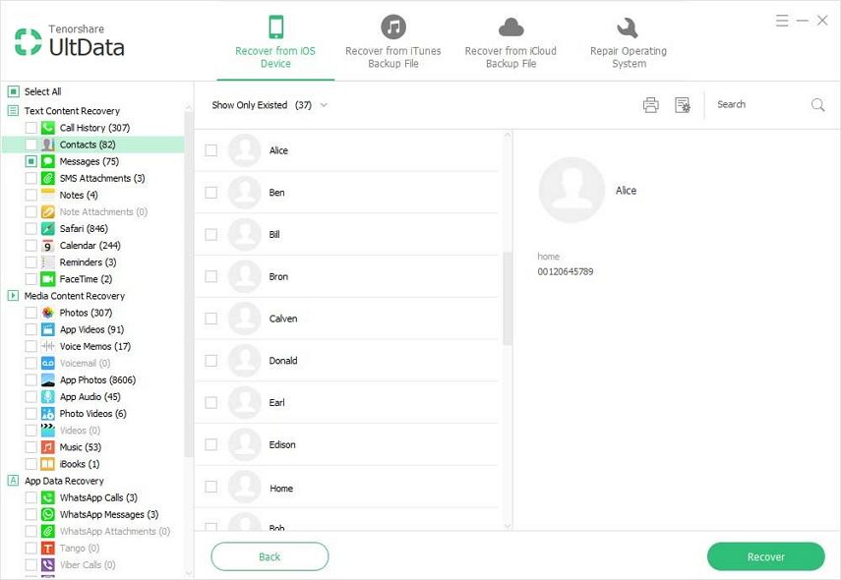Select the Recover from iOS Device phone icon
The width and height of the screenshot is (841, 580).
point(274,27)
